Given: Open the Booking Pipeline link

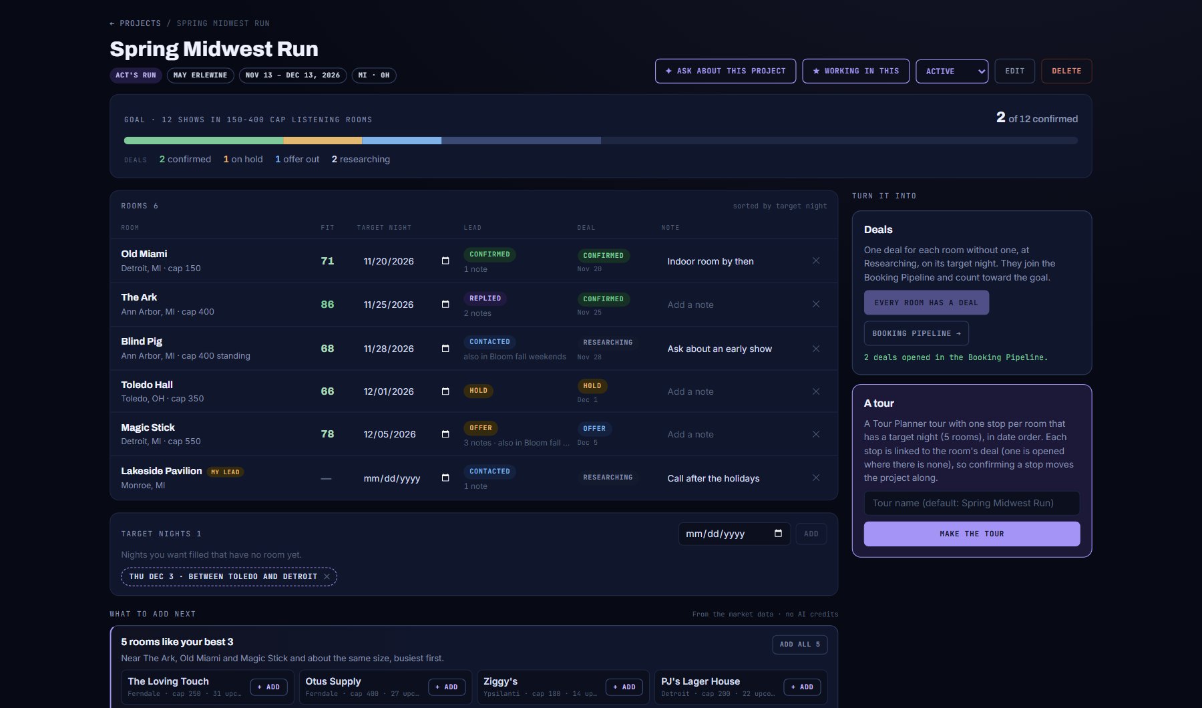Looking at the screenshot, I should [x=916, y=333].
